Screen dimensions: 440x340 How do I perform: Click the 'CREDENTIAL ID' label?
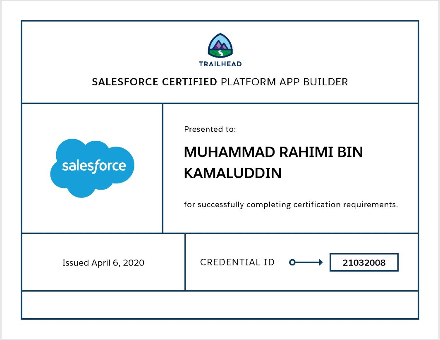(x=237, y=262)
